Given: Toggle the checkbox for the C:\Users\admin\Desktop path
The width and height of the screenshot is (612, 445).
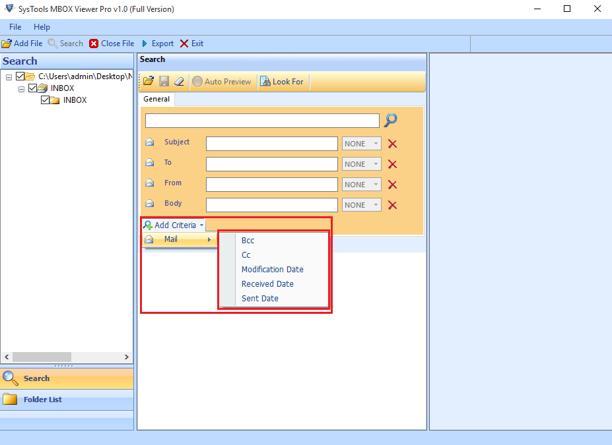Looking at the screenshot, I should [x=20, y=76].
